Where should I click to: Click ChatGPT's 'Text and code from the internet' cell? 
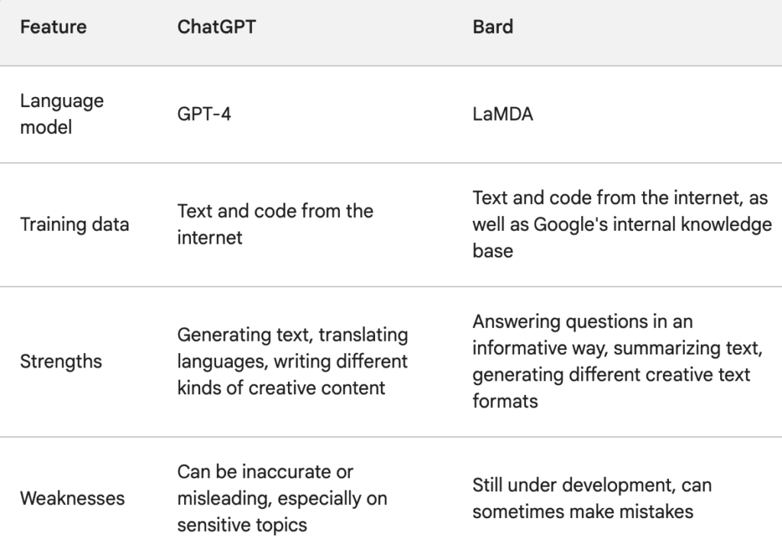pos(275,225)
